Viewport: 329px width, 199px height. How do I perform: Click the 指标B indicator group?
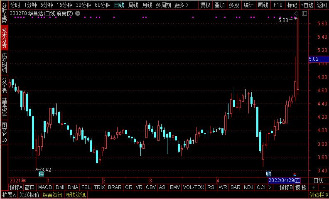tap(286, 187)
